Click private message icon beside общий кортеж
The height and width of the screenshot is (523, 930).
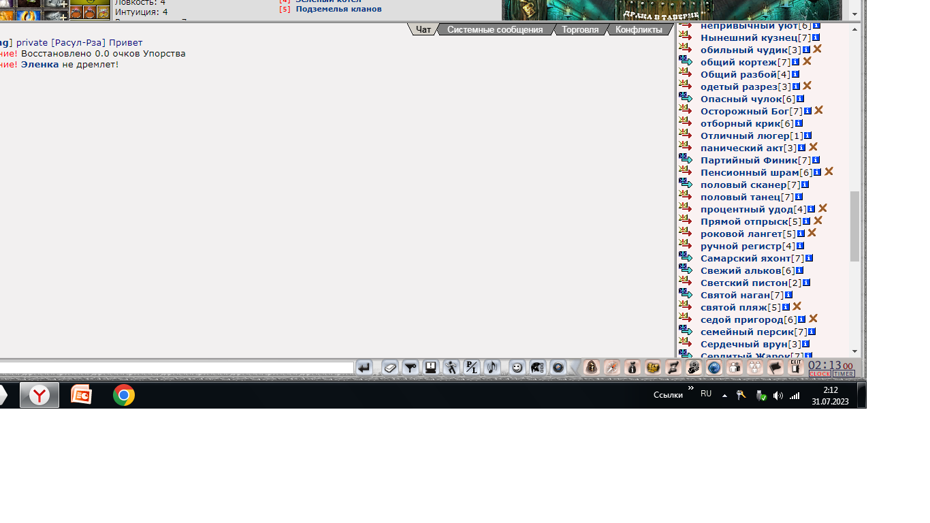[685, 61]
